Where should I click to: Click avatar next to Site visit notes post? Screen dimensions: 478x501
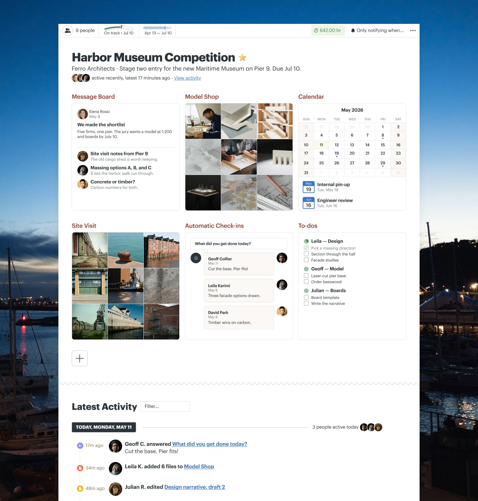[83, 156]
